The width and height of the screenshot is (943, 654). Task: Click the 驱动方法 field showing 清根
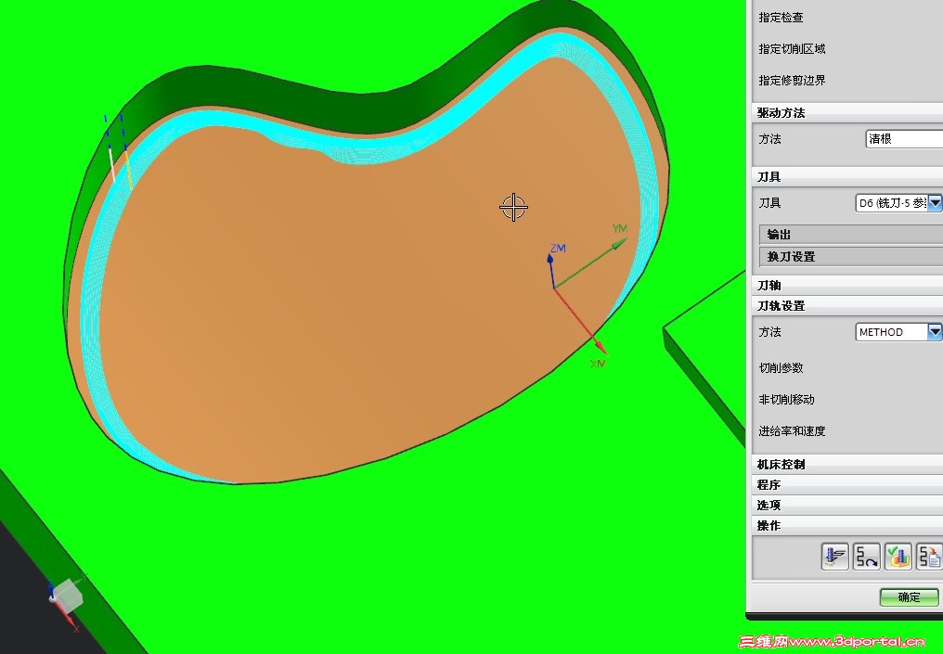(x=904, y=139)
